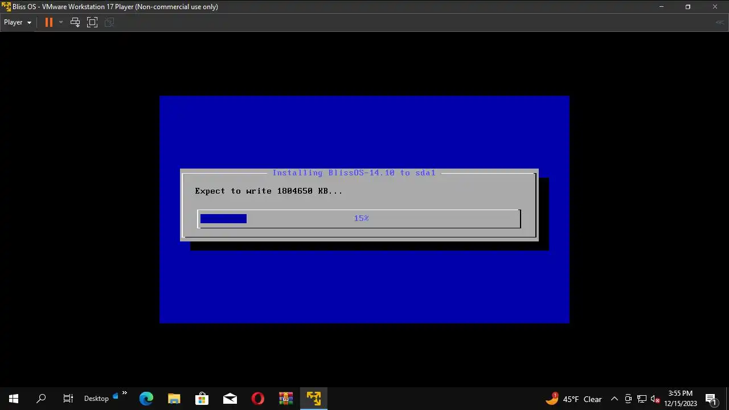Restore down the VMware Player window
Screen dimensions: 729x410
(687, 7)
